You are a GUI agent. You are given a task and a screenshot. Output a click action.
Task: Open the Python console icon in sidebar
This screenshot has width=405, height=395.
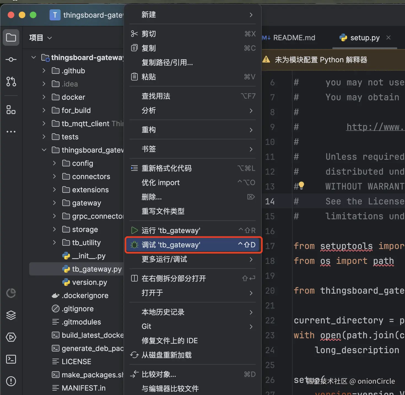click(11, 293)
